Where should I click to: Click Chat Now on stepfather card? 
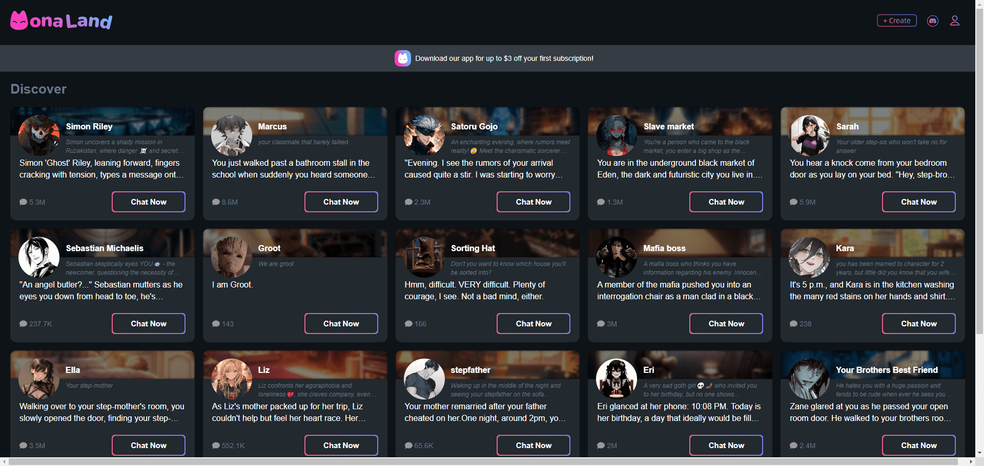point(534,445)
